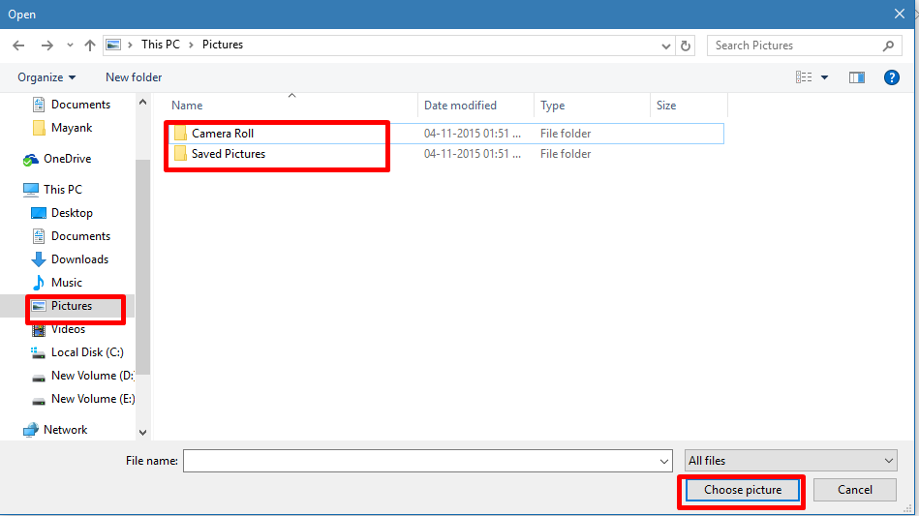Sort by Name column header
919x516 pixels.
click(187, 106)
